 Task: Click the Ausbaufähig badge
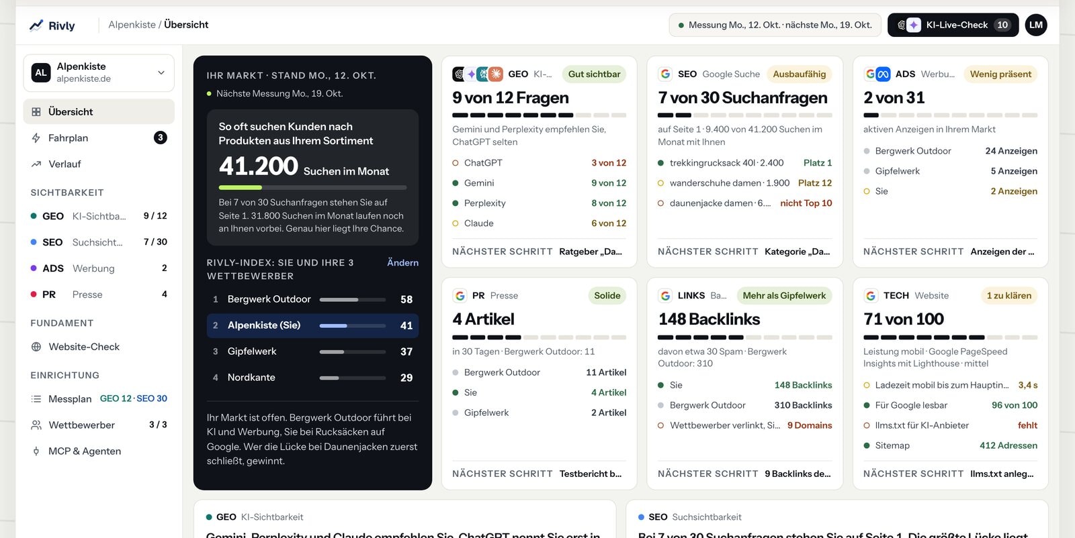pyautogui.click(x=799, y=74)
